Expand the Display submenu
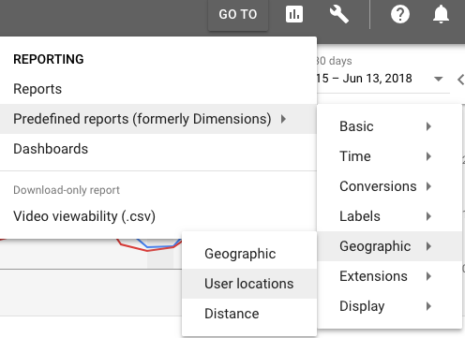 (x=389, y=306)
